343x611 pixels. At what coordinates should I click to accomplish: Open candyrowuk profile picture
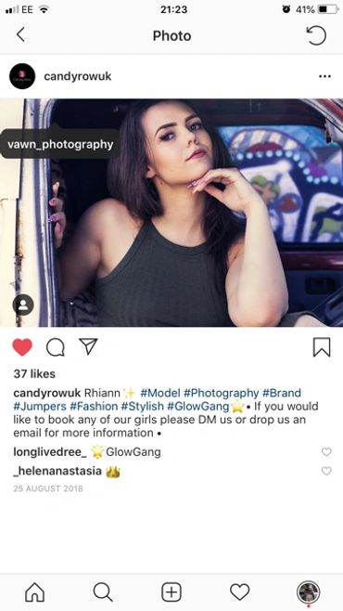tap(22, 76)
